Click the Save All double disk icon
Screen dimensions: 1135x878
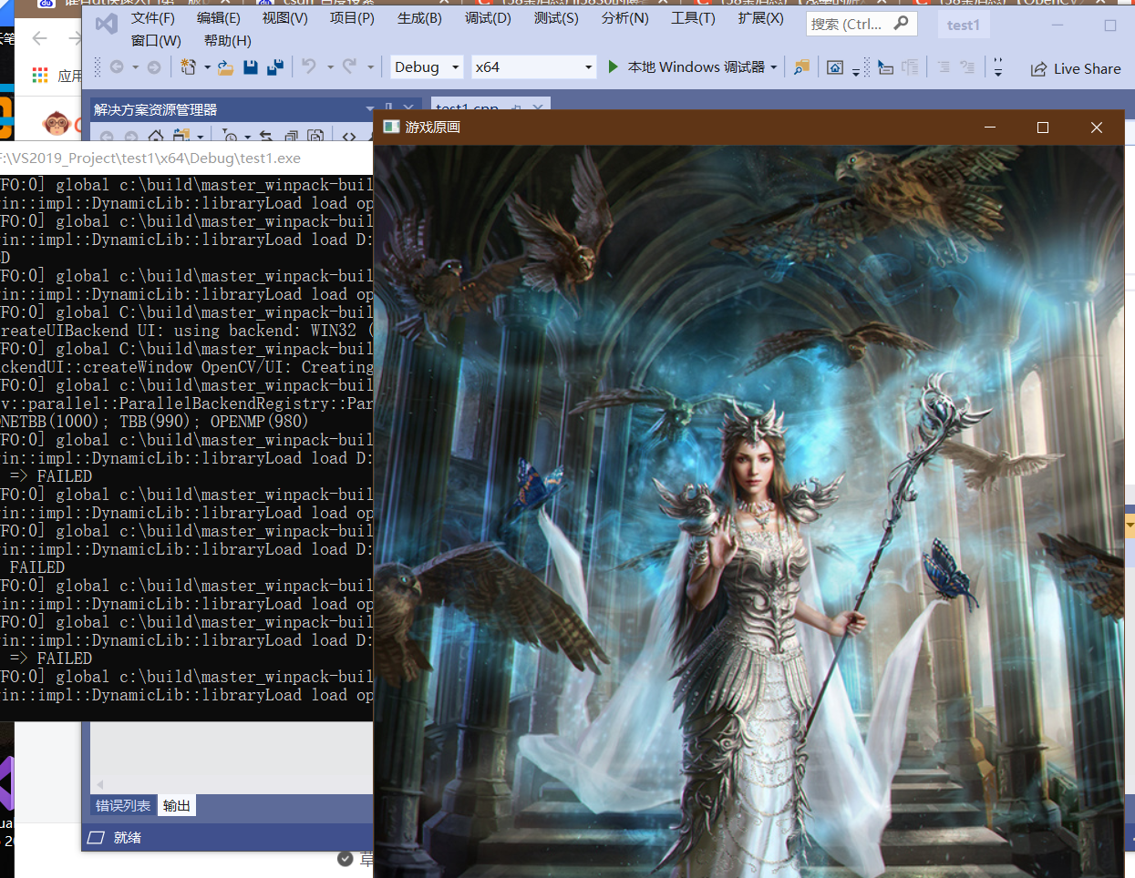274,67
